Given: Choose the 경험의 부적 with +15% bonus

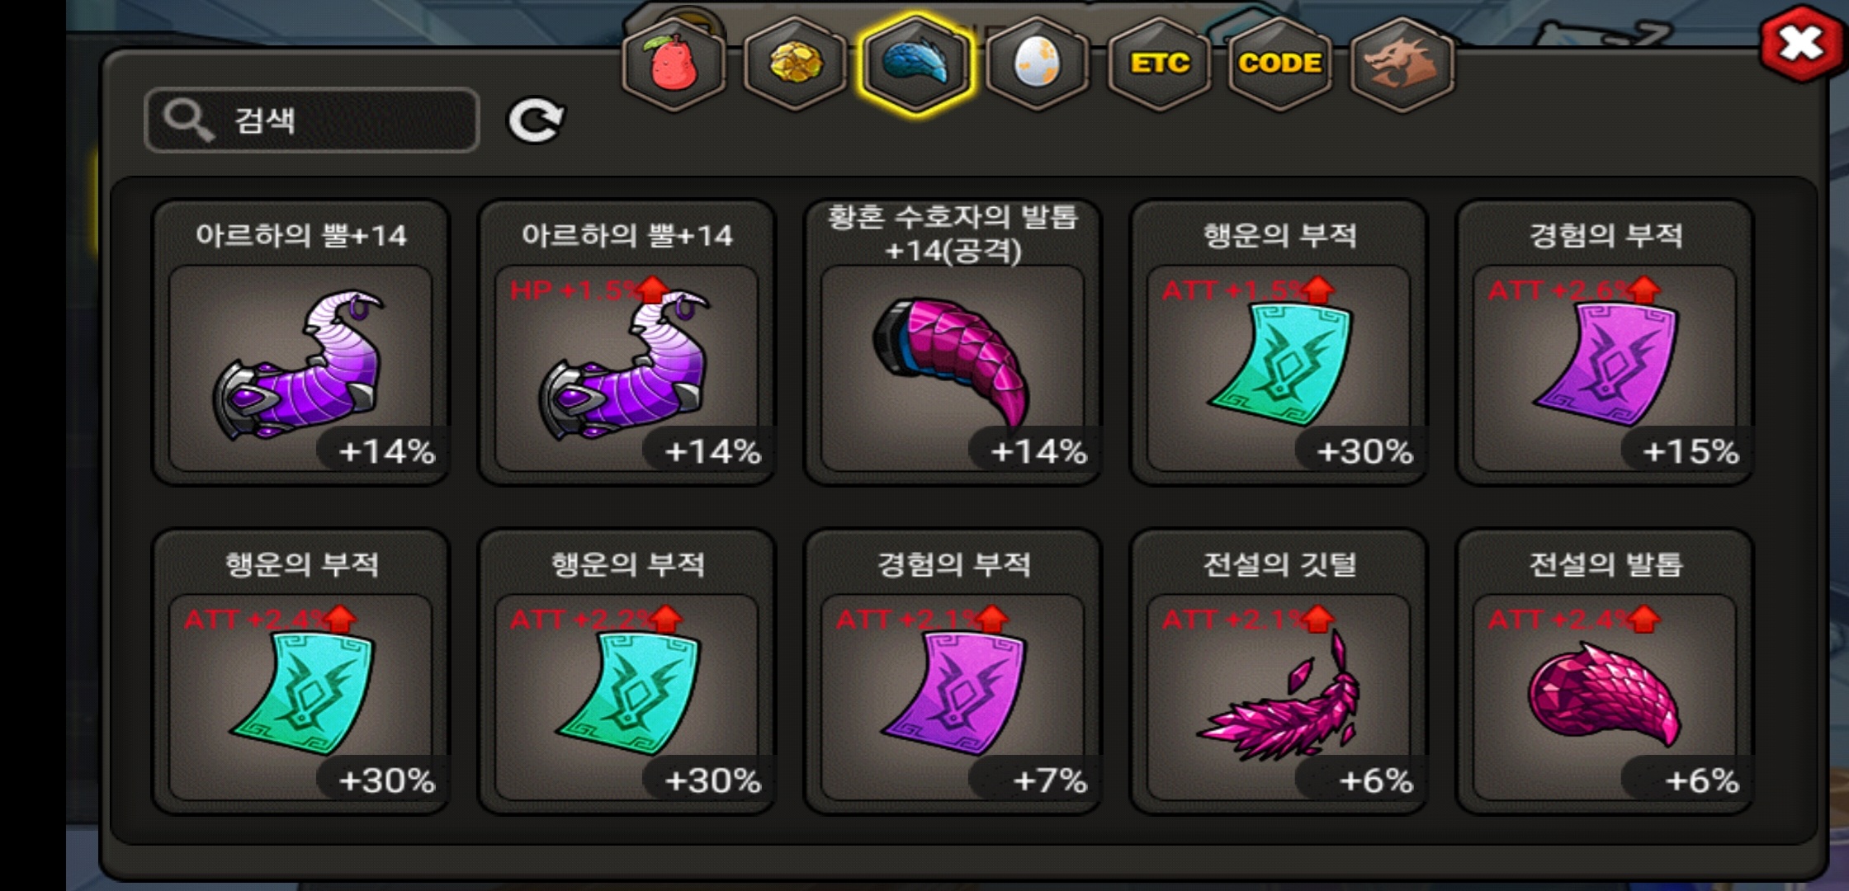Looking at the screenshot, I should point(1605,342).
